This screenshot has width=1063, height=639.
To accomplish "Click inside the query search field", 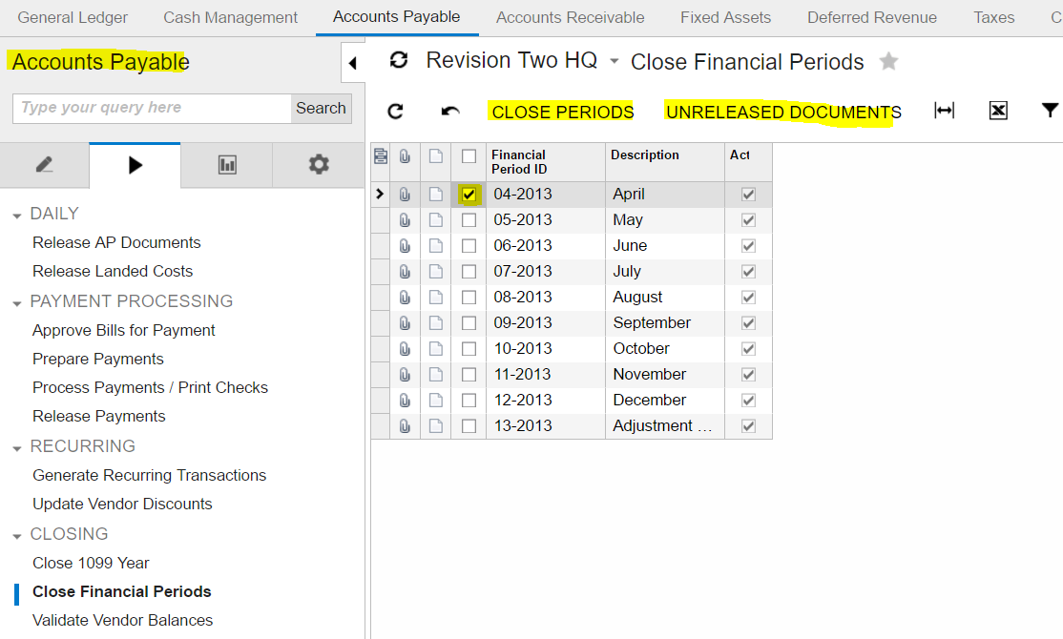I will pos(150,109).
